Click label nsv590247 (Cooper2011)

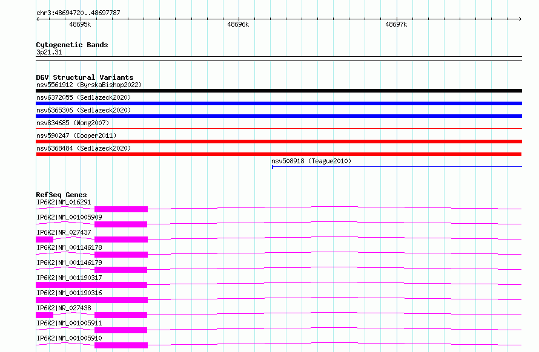point(76,135)
